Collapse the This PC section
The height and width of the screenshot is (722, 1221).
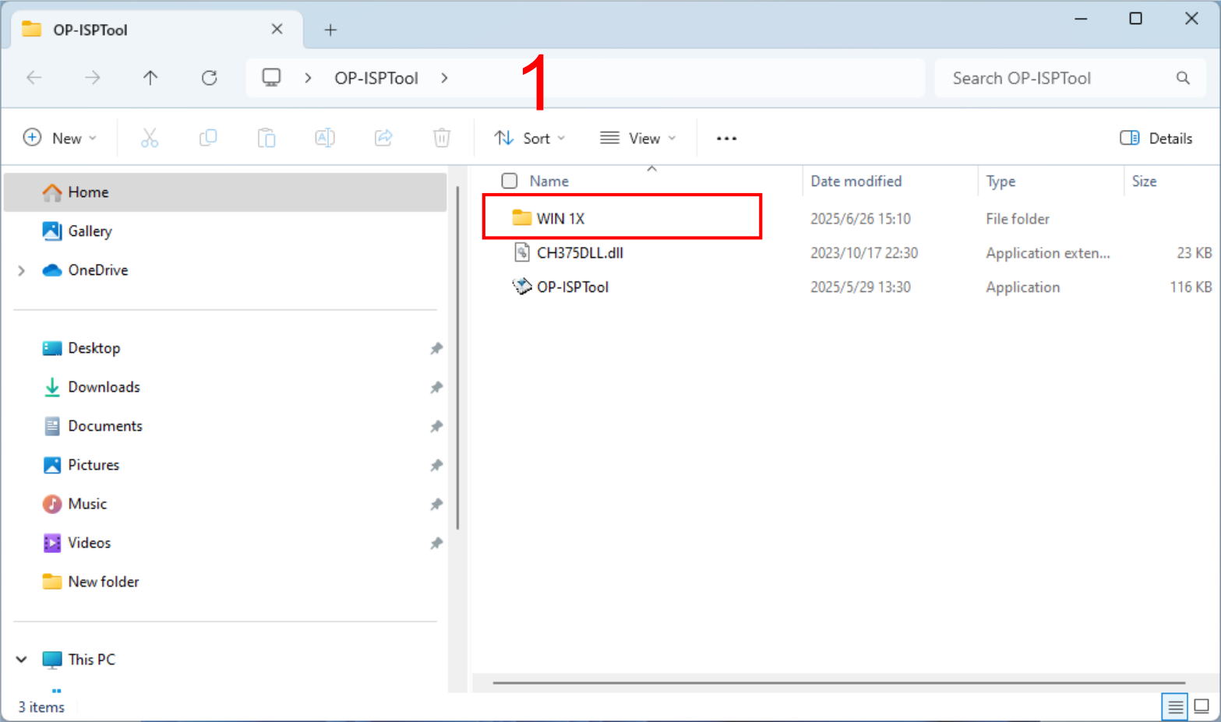point(22,660)
